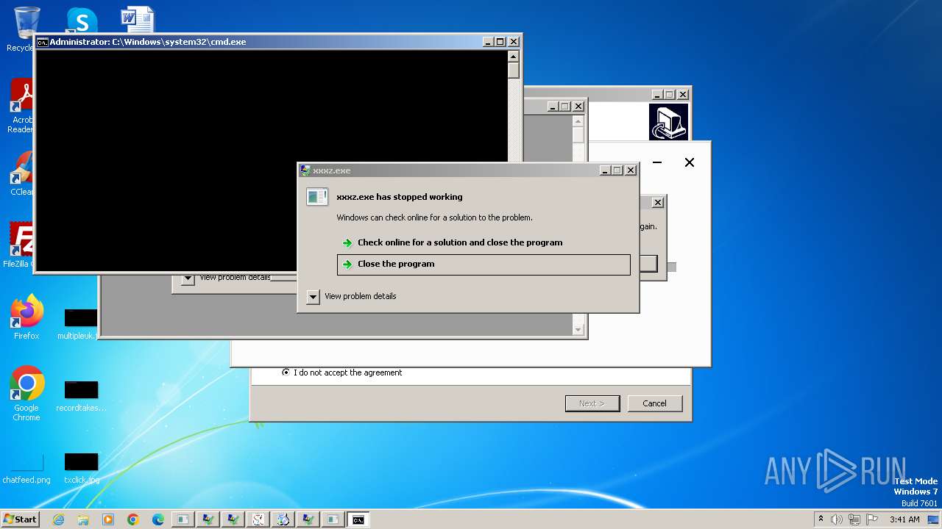Click the cmd.exe scrollbar up arrow
The height and width of the screenshot is (529, 942).
click(x=514, y=57)
